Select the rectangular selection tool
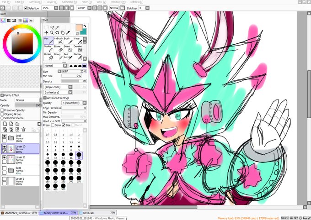Image resolution: width=311 pixels, height=220 pixels. [46, 27]
